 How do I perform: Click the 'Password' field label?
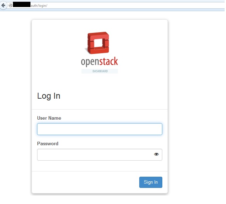[x=48, y=144]
